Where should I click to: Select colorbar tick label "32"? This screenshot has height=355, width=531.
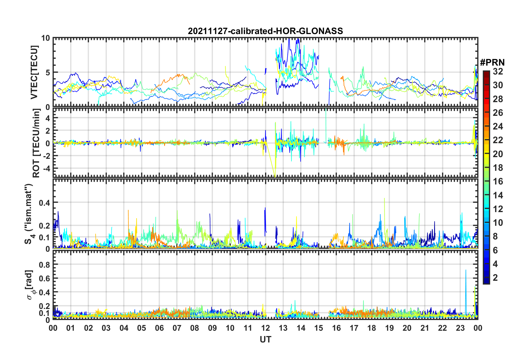(498, 71)
